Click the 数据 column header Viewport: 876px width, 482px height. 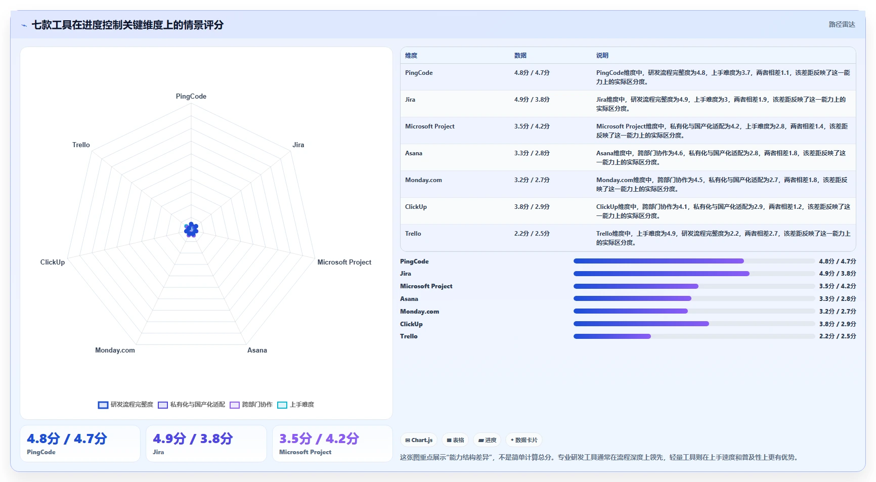click(x=520, y=56)
